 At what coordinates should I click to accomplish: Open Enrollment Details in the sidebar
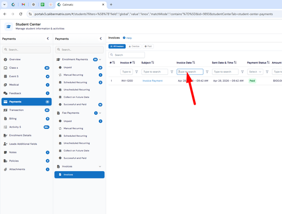27,135
